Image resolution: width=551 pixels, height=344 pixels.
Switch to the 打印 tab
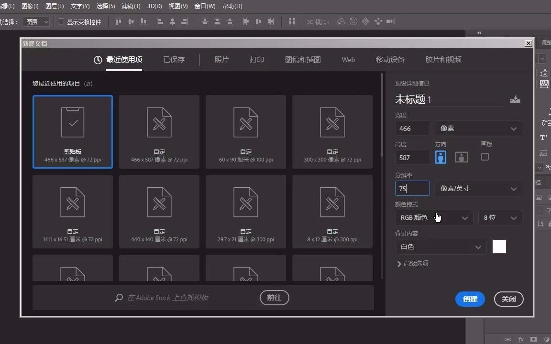tap(257, 59)
